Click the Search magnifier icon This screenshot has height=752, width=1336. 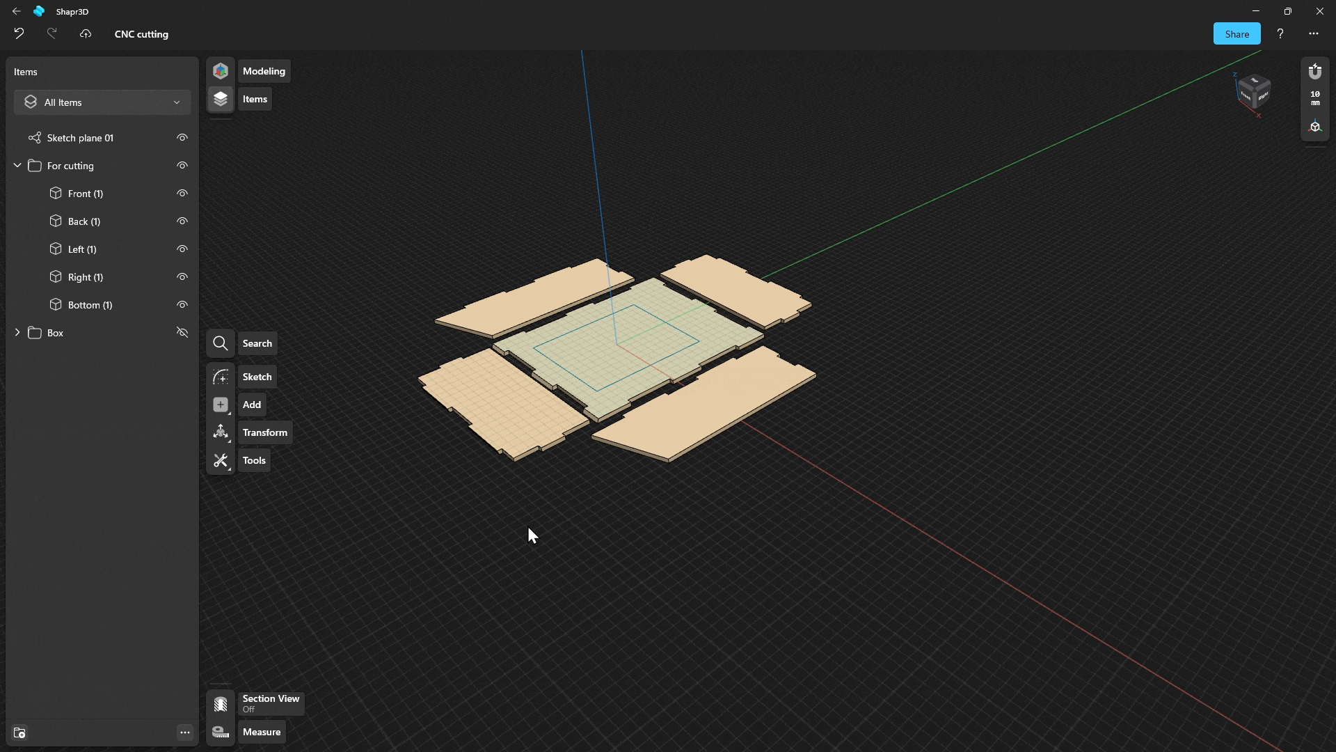pyautogui.click(x=221, y=343)
